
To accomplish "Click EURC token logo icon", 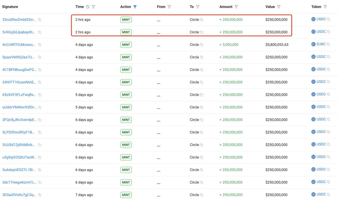I will click(x=313, y=44).
